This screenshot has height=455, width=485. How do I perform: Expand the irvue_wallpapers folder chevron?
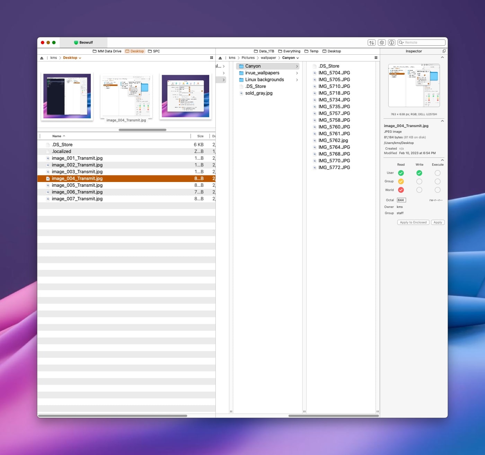[x=297, y=73]
